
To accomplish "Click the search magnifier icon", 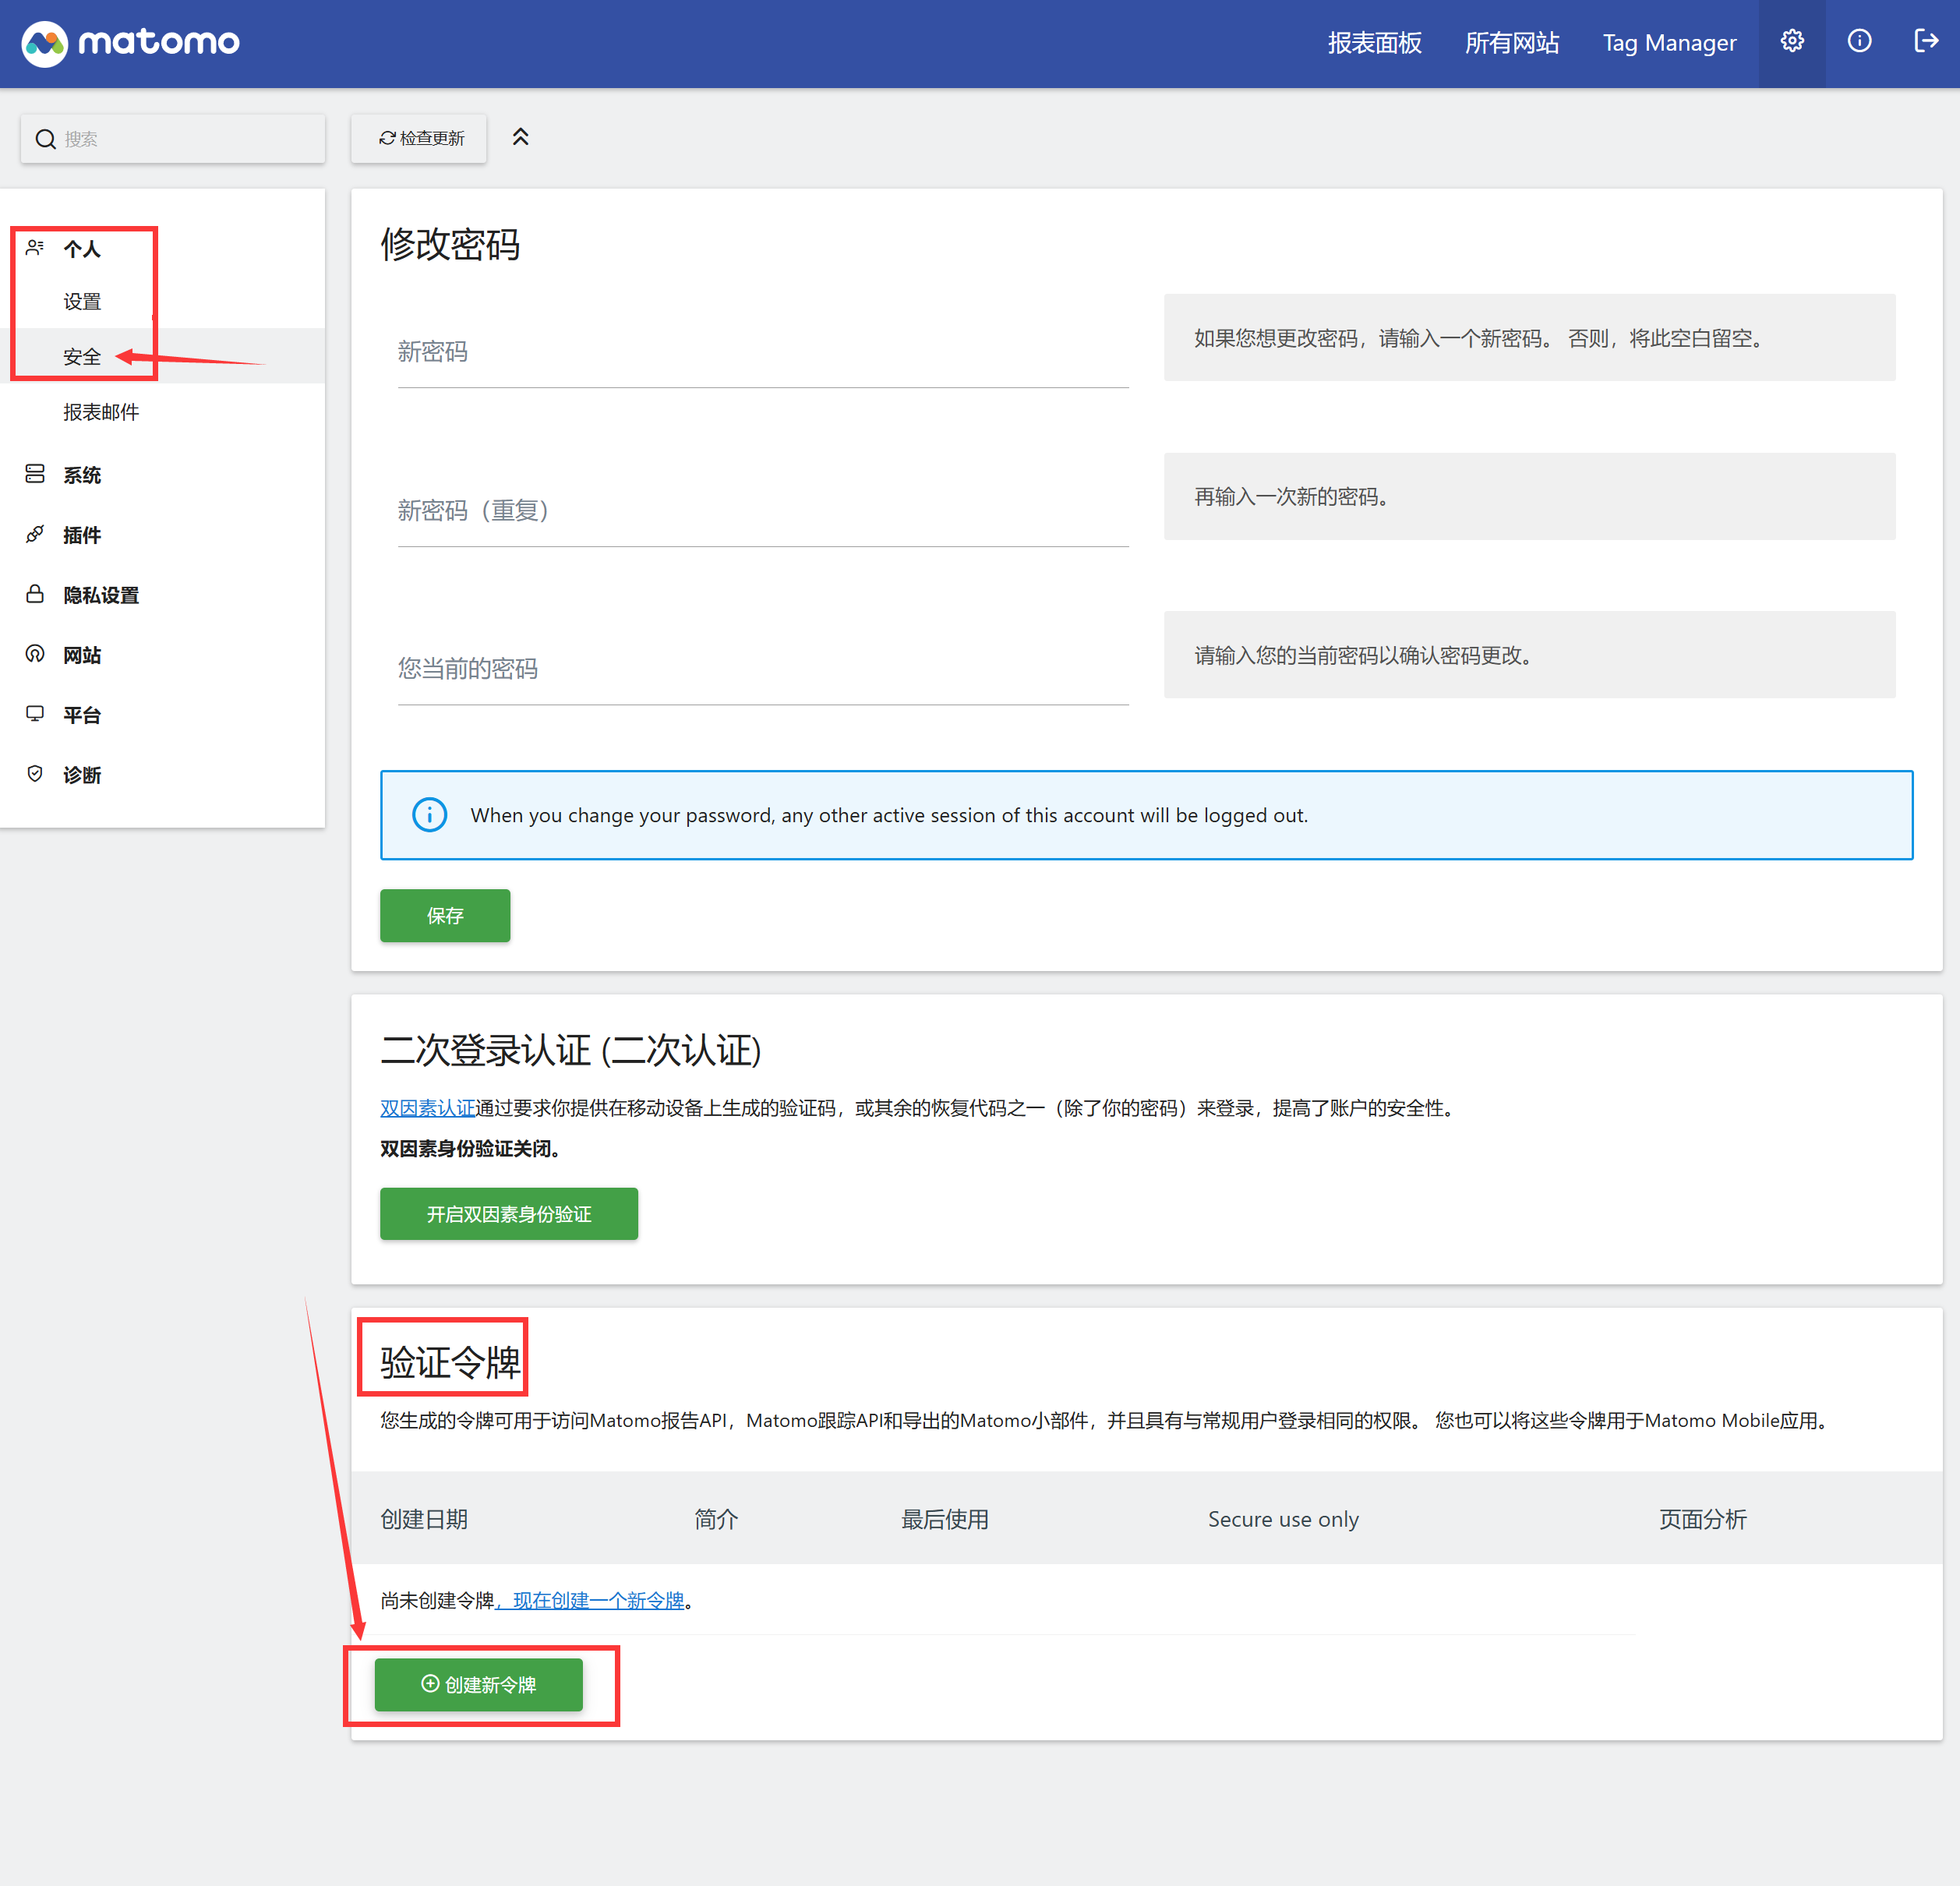I will (46, 139).
